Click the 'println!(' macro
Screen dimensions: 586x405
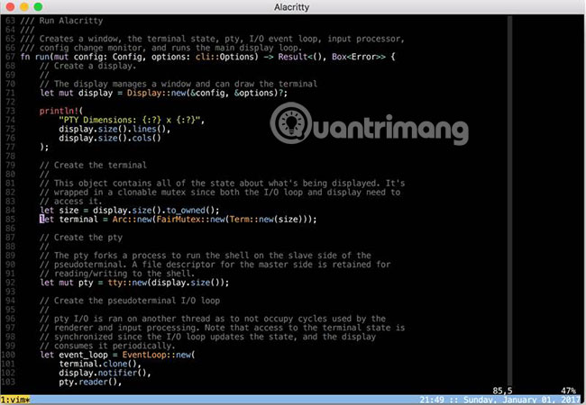61,111
